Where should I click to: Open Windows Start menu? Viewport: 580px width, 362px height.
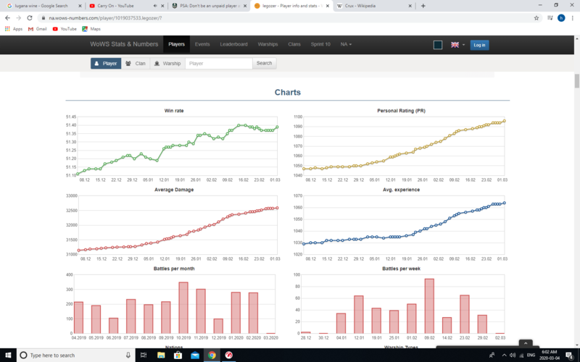(8, 355)
